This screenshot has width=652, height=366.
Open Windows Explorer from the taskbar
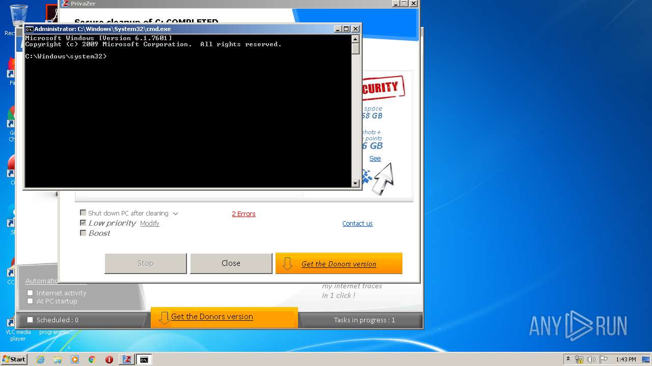point(58,359)
